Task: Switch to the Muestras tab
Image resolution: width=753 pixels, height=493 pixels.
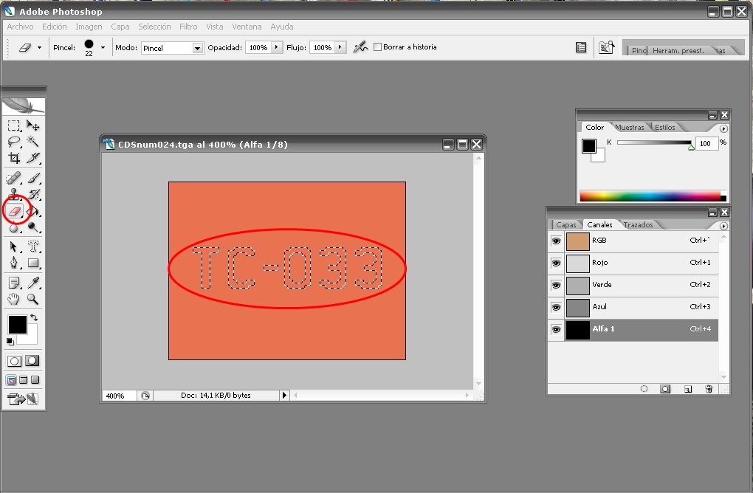Action: pyautogui.click(x=630, y=127)
